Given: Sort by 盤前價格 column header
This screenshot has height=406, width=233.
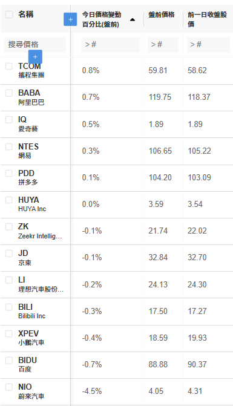Looking at the screenshot, I should click(x=162, y=15).
